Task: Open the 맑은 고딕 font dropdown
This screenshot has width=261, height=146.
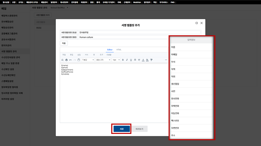Action: coord(103,60)
